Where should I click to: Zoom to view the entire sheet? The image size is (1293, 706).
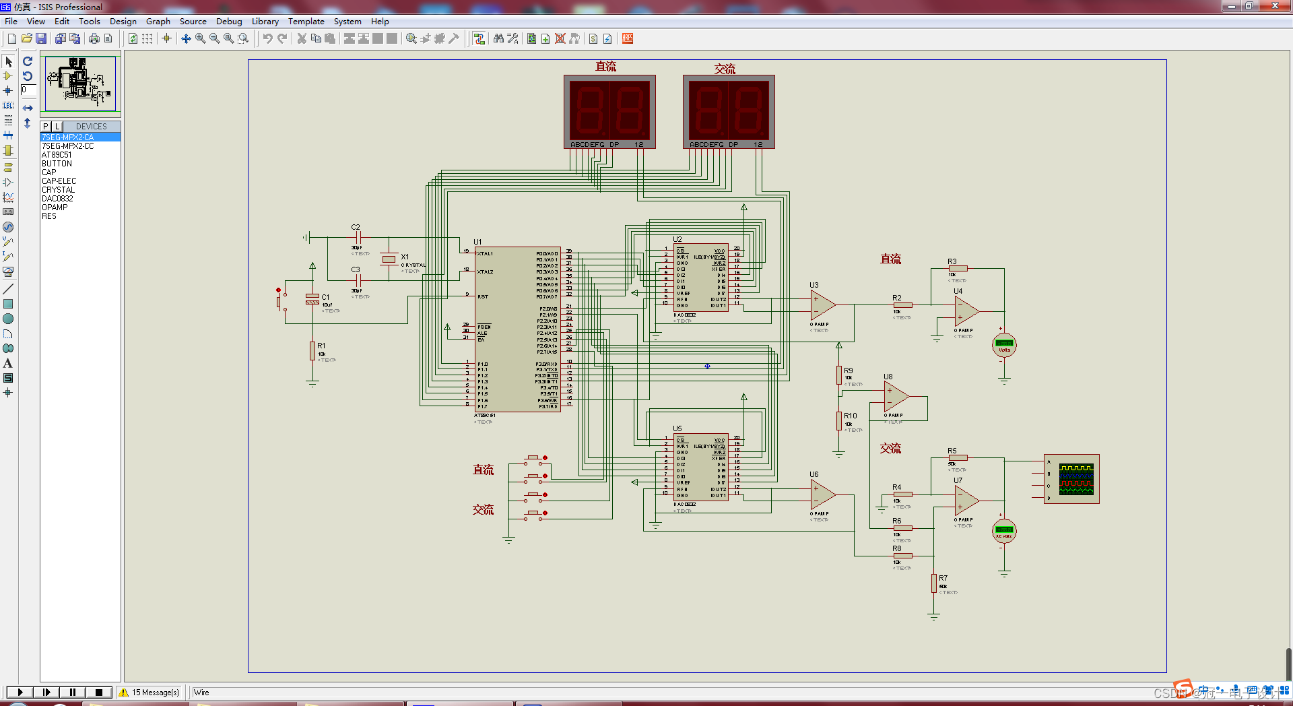(228, 38)
